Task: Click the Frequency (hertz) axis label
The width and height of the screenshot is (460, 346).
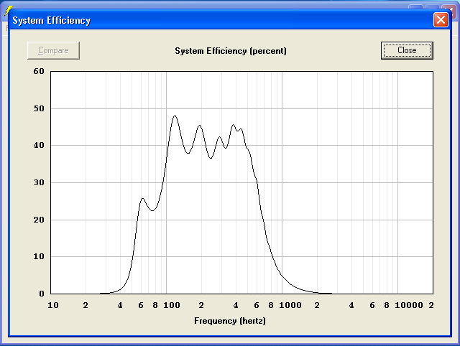Action: [230, 321]
